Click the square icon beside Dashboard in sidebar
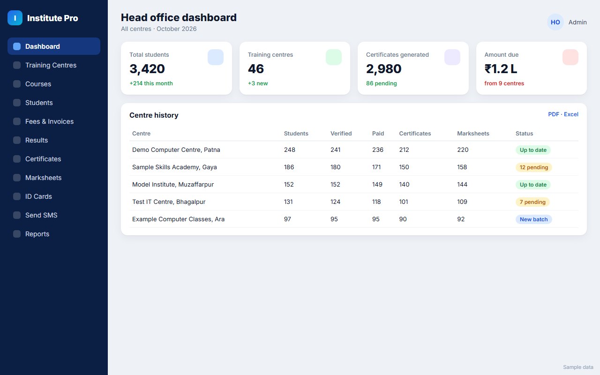600x375 pixels. click(17, 46)
